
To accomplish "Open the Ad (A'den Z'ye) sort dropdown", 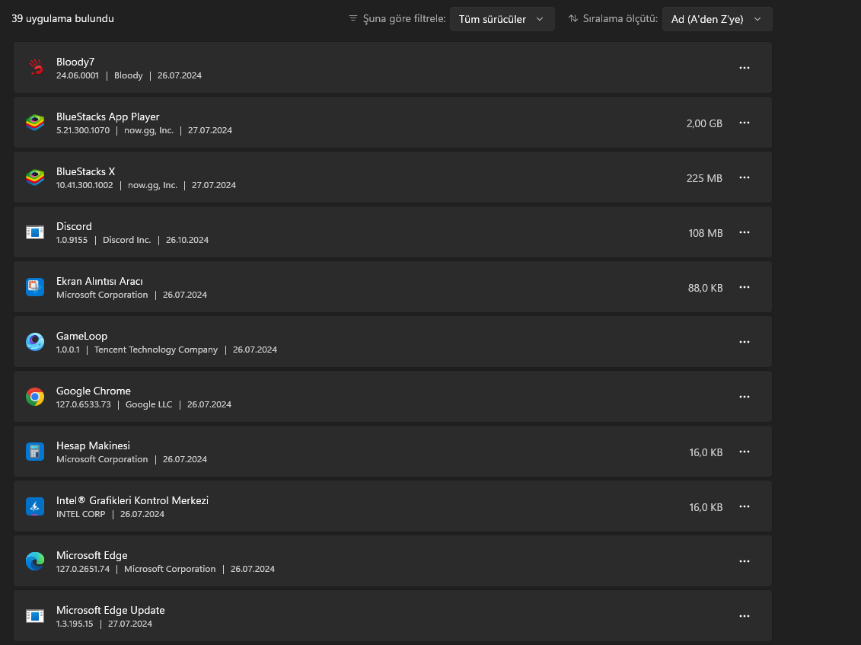I will pos(716,19).
